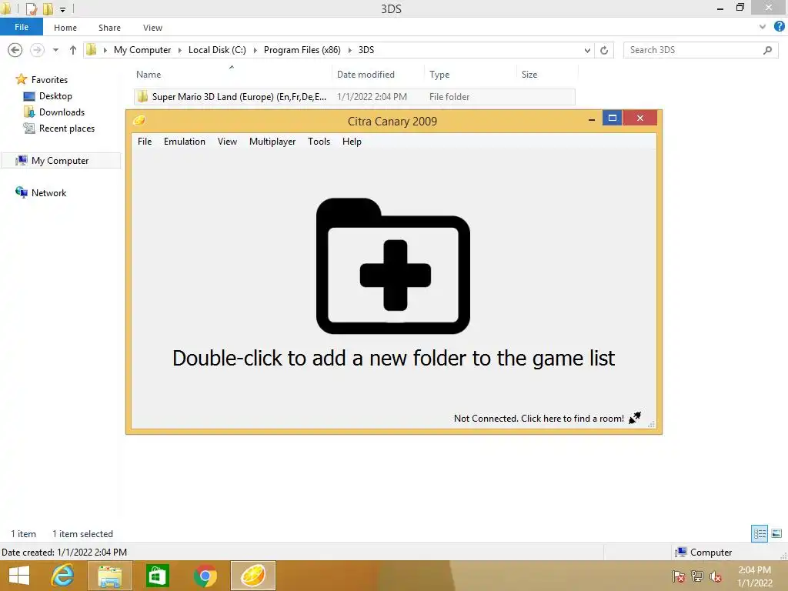
Task: Click the Explorer Forward arrow button
Action: coord(37,50)
